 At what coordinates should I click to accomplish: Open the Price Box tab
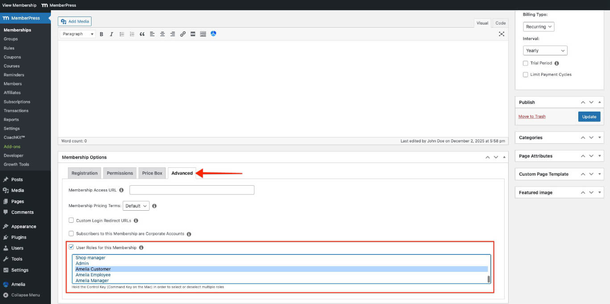click(152, 173)
